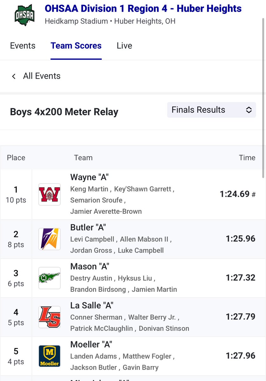Select the Butler team logo
Image resolution: width=266 pixels, height=381 pixels.
coord(49,239)
